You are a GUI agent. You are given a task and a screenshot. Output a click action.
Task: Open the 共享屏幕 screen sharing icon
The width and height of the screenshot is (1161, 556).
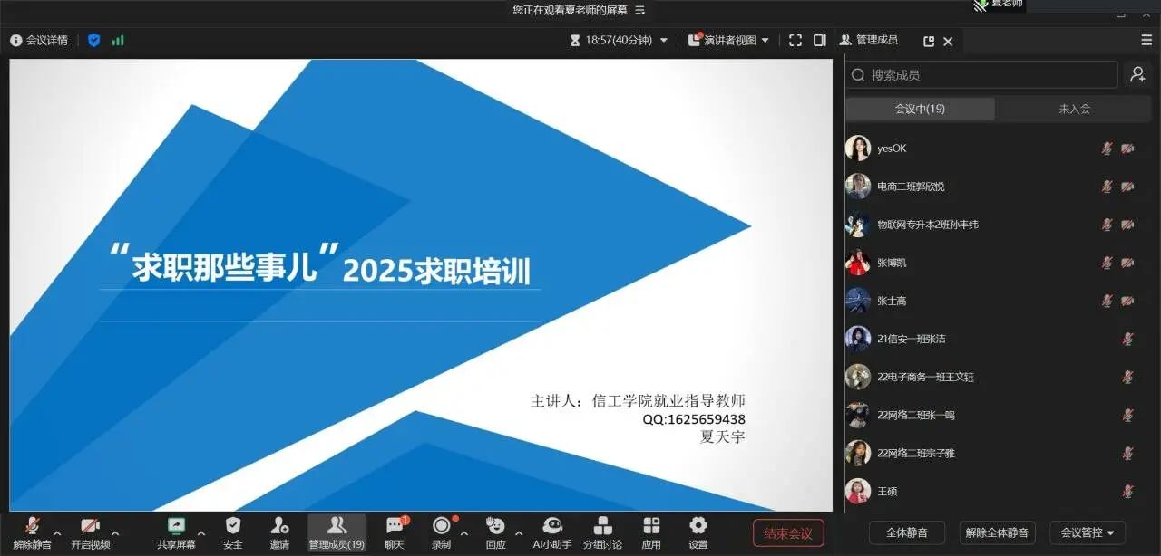tap(176, 527)
